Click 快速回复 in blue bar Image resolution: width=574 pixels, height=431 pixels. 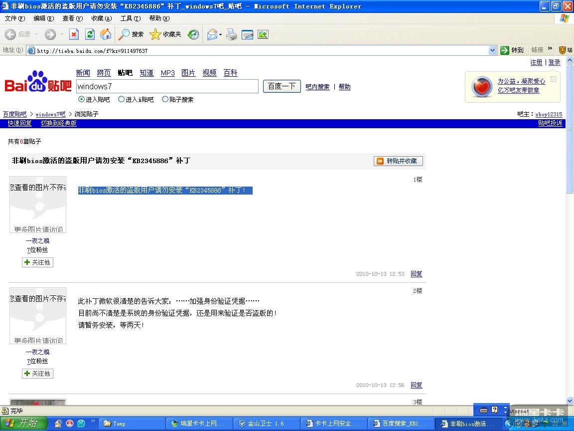[20, 123]
